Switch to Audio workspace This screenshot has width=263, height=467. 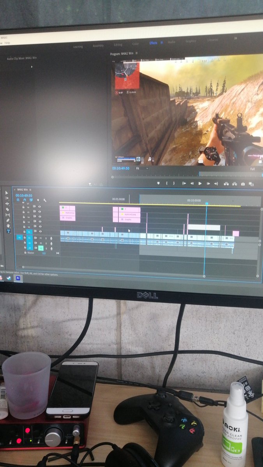171,42
